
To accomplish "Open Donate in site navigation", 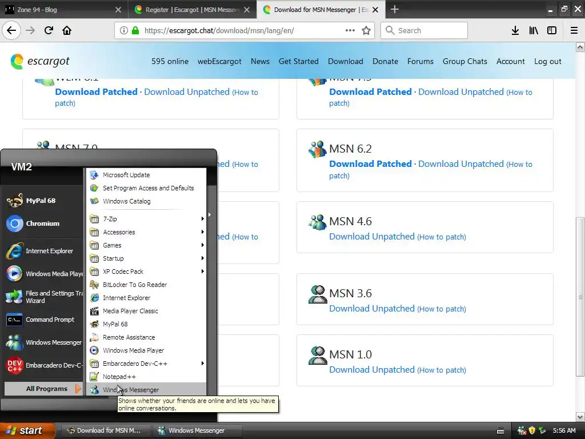I will click(385, 61).
